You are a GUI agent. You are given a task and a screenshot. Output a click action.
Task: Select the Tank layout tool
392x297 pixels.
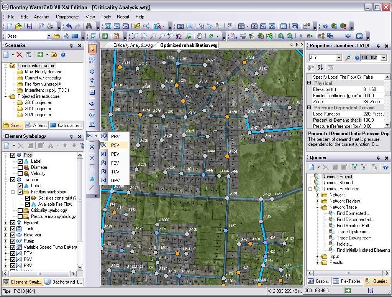tap(92, 92)
